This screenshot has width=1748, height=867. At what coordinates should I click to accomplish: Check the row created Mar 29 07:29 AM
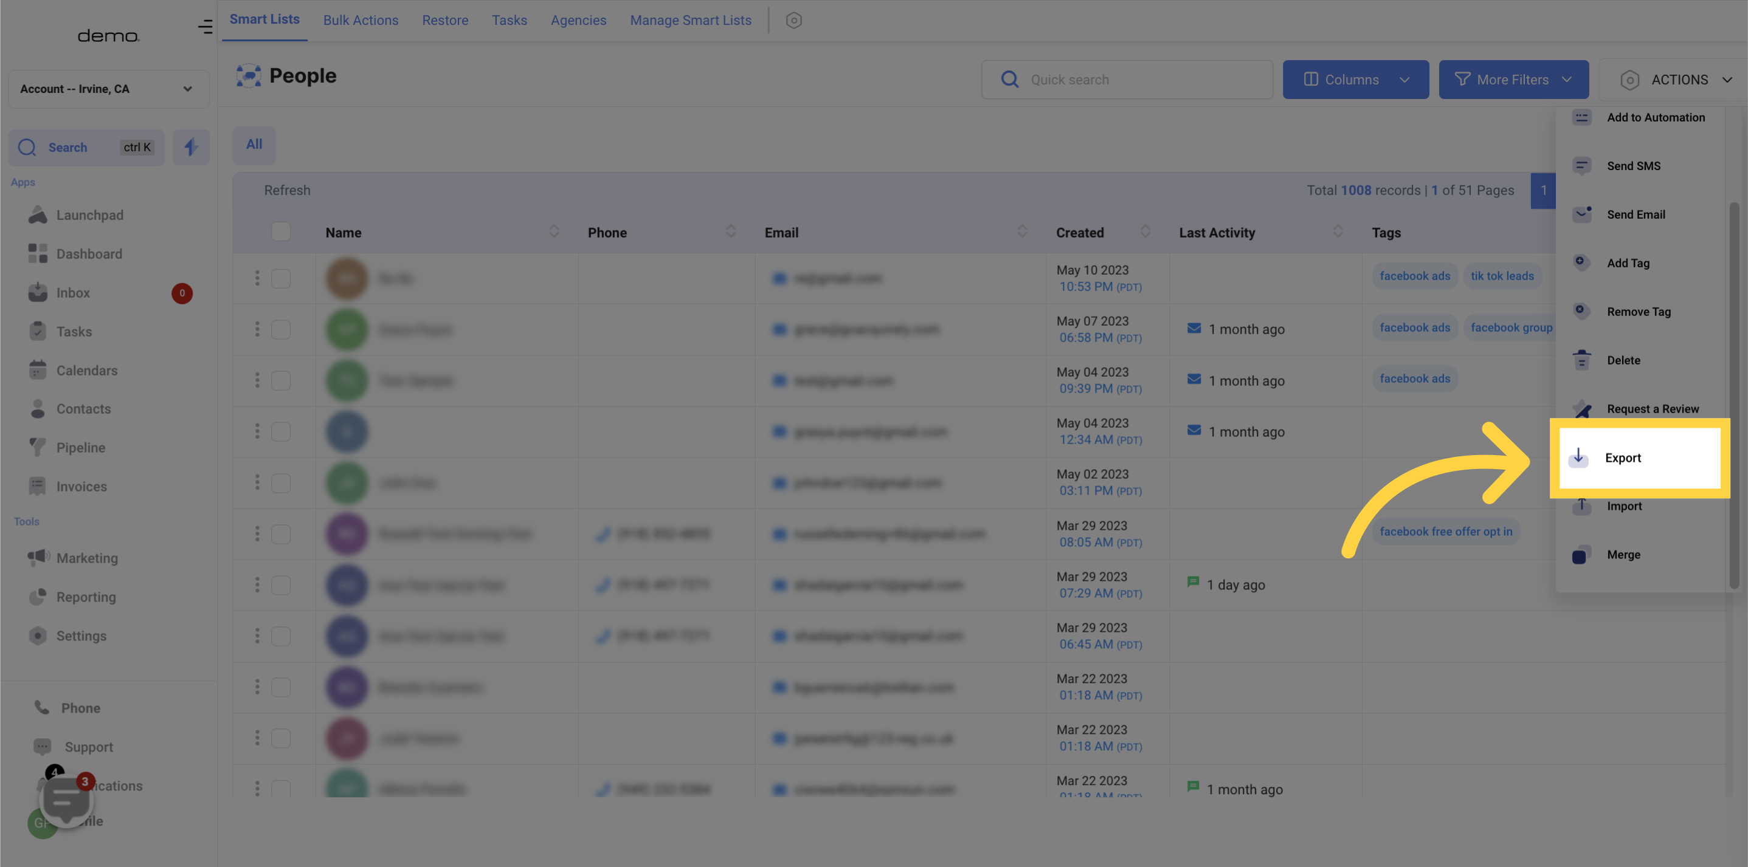click(281, 585)
